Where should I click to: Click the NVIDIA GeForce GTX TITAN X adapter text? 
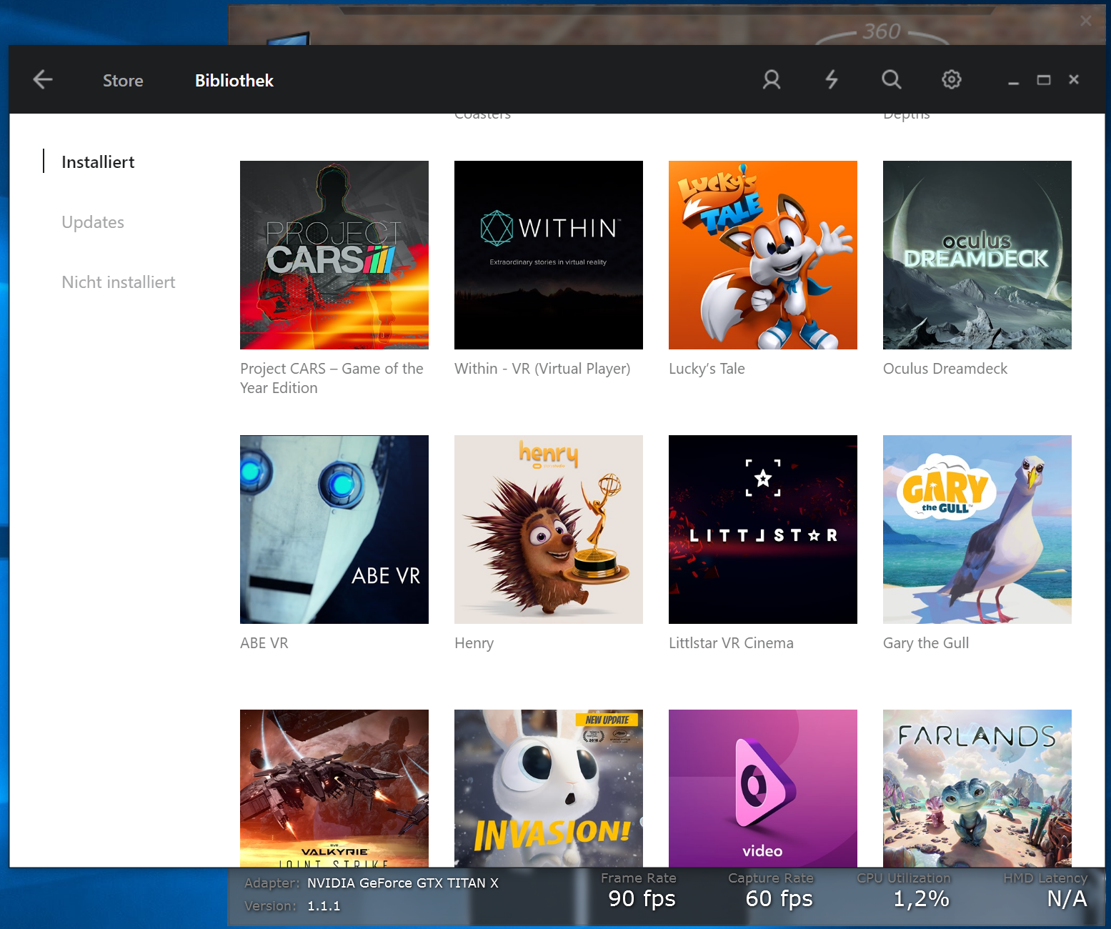coord(403,883)
